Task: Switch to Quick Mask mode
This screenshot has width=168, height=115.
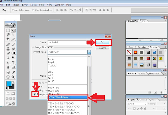Action: 13,93
